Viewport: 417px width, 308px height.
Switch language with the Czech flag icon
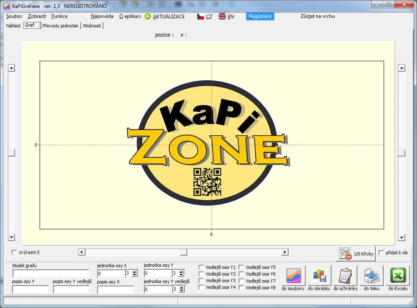pyautogui.click(x=200, y=17)
